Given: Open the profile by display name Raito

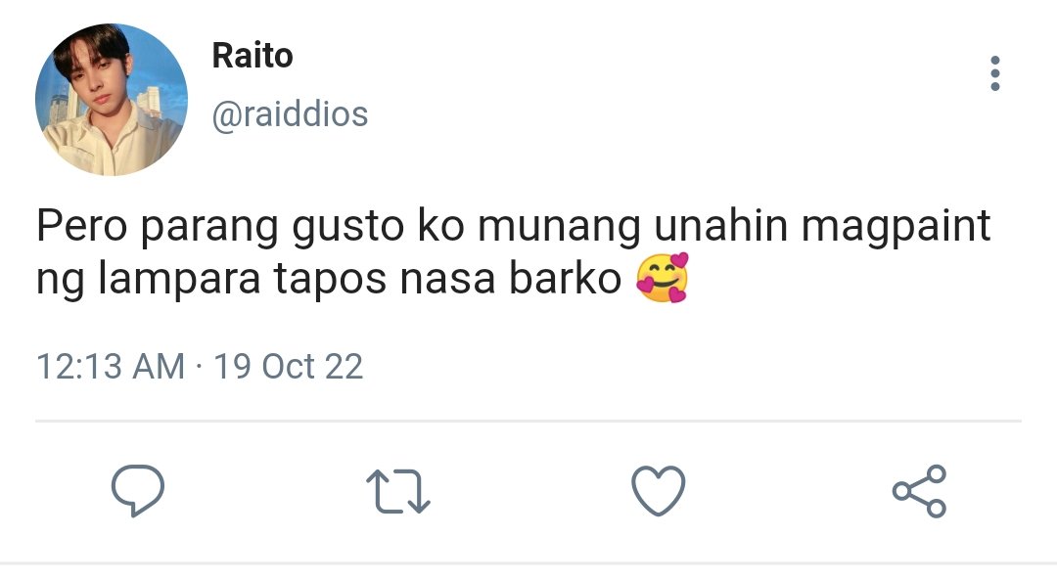Looking at the screenshot, I should [253, 56].
